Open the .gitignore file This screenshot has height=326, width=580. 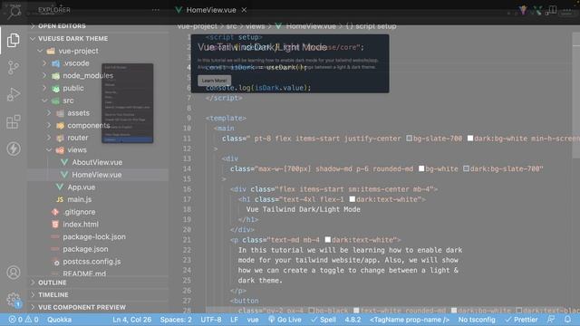(x=80, y=212)
